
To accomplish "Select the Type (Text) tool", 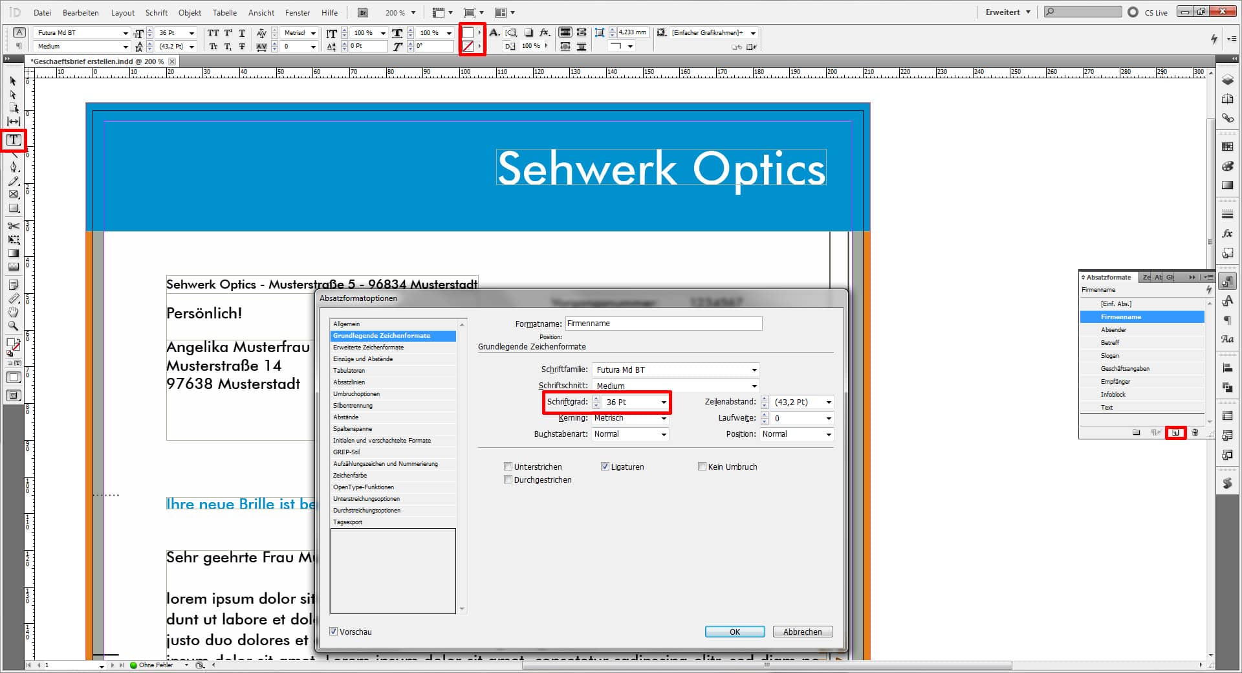I will (14, 140).
